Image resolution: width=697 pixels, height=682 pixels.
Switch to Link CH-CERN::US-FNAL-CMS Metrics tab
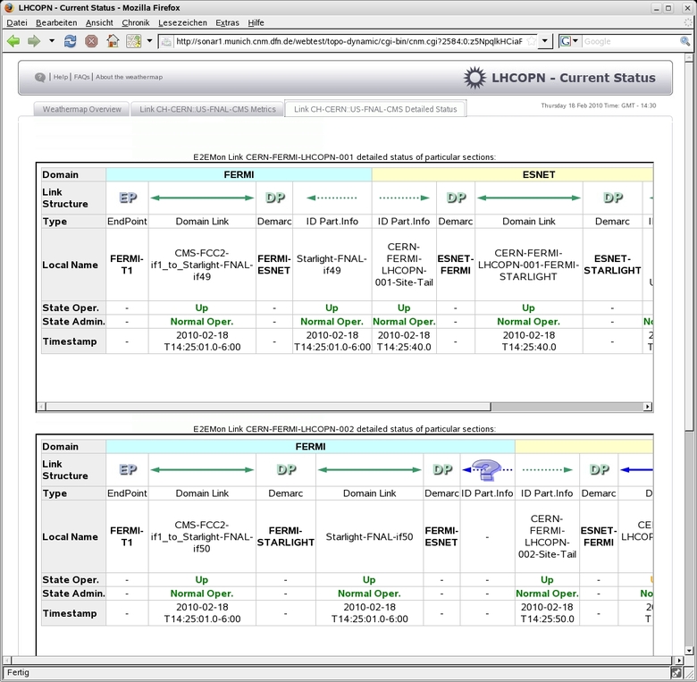[207, 109]
